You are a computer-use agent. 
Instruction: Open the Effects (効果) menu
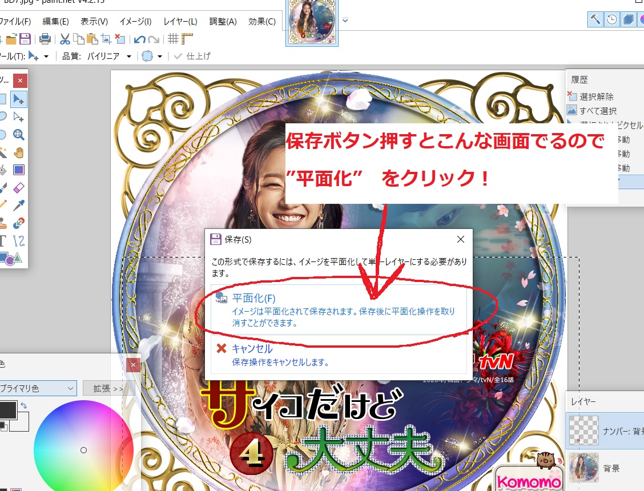[262, 22]
